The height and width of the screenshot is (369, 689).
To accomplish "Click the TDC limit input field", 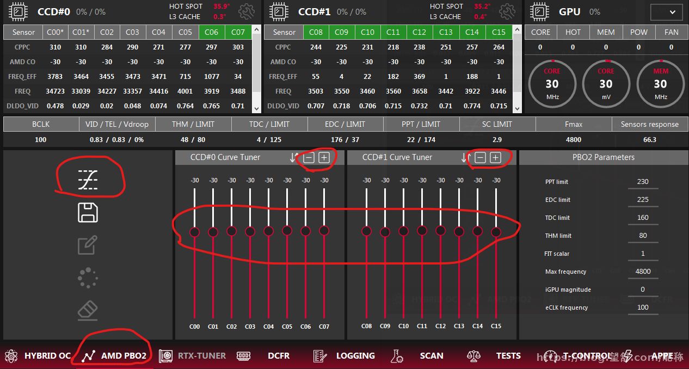I will (643, 218).
